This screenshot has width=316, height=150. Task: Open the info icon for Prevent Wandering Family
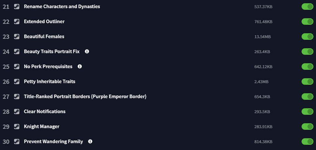(90, 142)
